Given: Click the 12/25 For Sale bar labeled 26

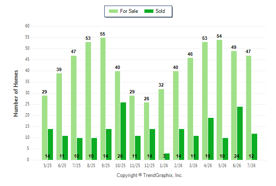Looking at the screenshot, I should pyautogui.click(x=147, y=131).
